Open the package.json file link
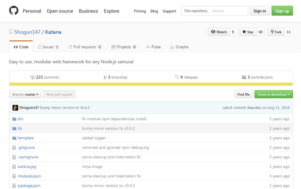The image size is (301, 189). [29, 186]
